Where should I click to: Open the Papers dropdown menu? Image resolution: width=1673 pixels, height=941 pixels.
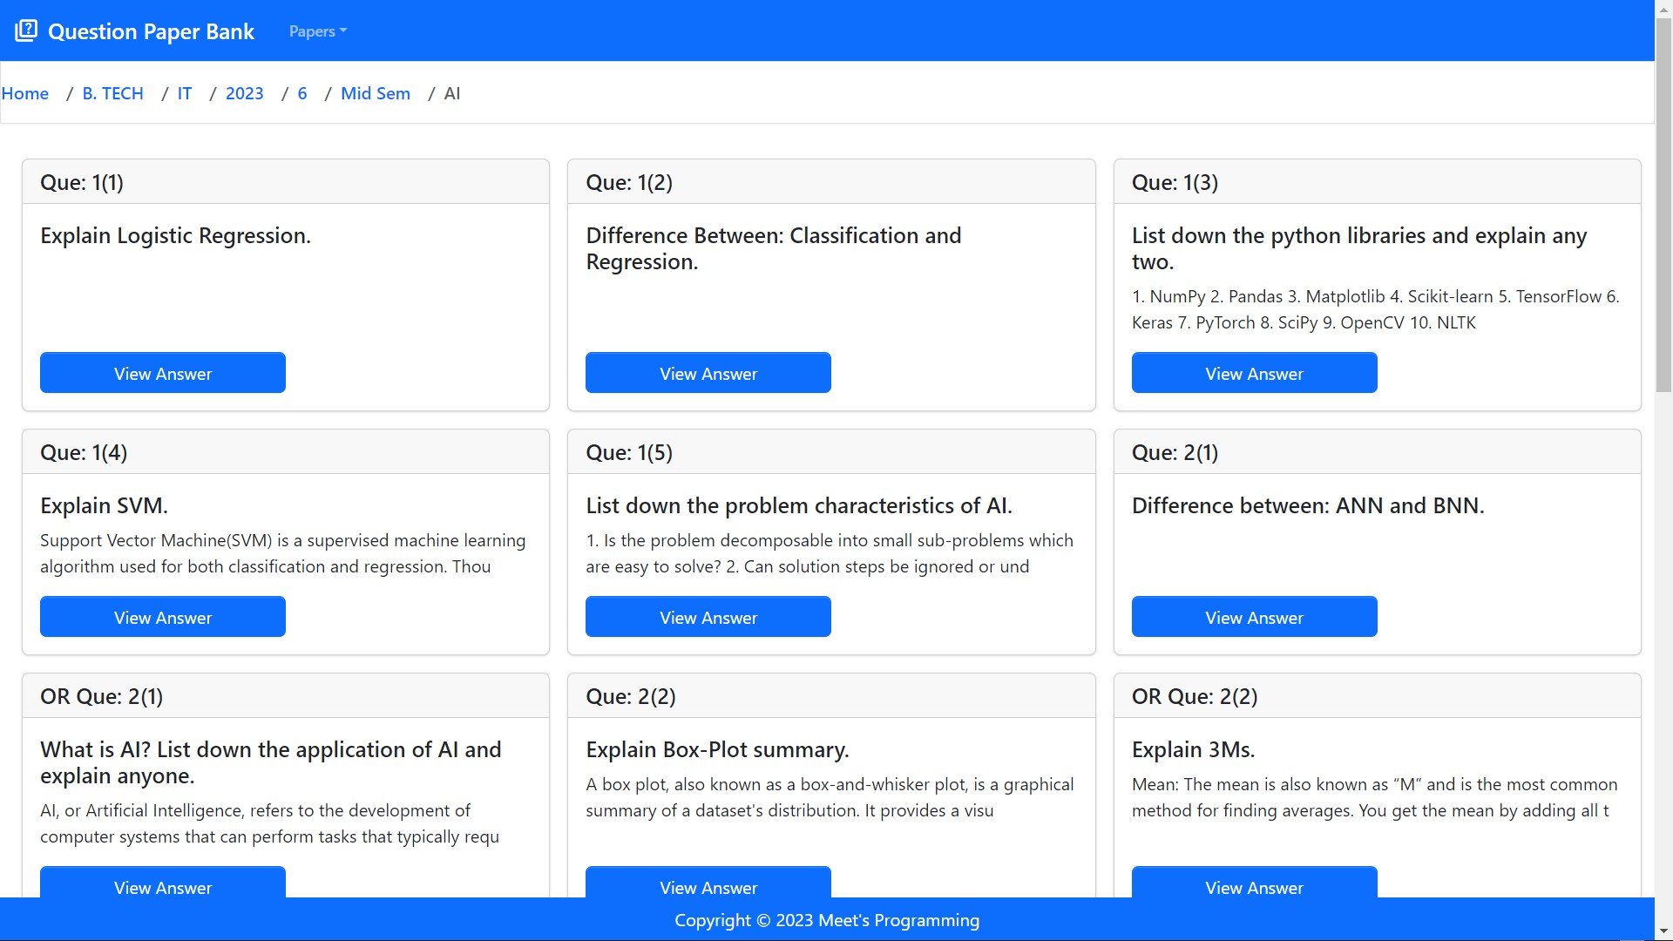click(x=317, y=31)
